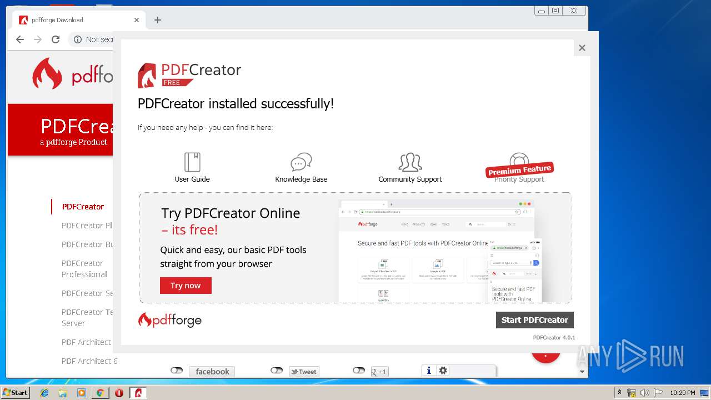Switch to Chrome in the taskbar
Image resolution: width=711 pixels, height=400 pixels.
coord(100,393)
